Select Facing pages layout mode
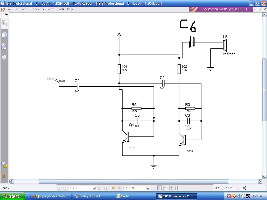 point(171,188)
